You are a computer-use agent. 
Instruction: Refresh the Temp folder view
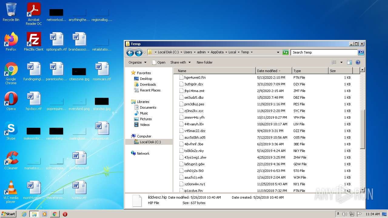coord(286,52)
